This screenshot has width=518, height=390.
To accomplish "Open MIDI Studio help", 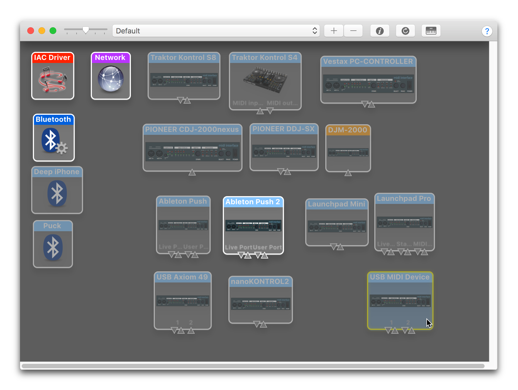I will [487, 31].
